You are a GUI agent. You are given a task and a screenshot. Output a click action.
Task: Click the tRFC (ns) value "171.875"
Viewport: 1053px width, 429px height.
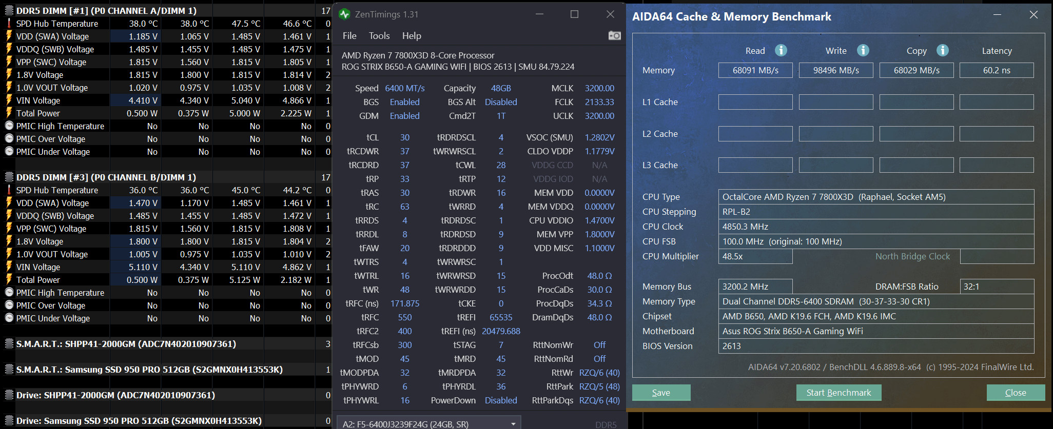(x=405, y=303)
